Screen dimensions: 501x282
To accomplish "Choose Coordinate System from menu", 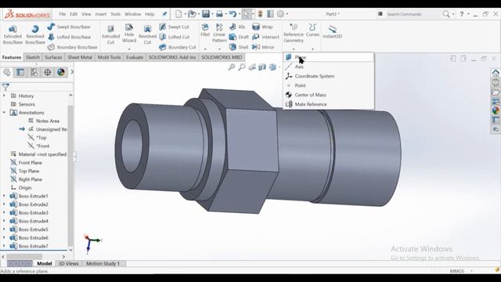I will pos(329,76).
